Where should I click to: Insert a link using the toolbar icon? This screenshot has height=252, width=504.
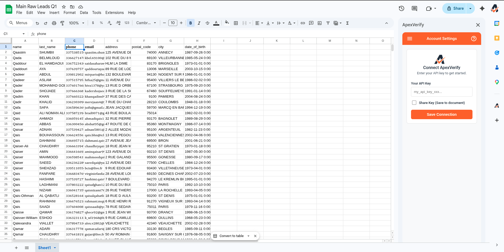pos(303,23)
